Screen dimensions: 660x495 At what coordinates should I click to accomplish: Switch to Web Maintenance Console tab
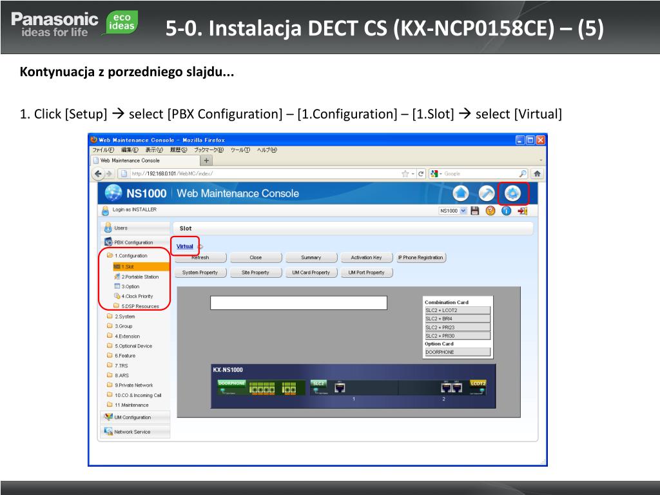pyautogui.click(x=145, y=160)
